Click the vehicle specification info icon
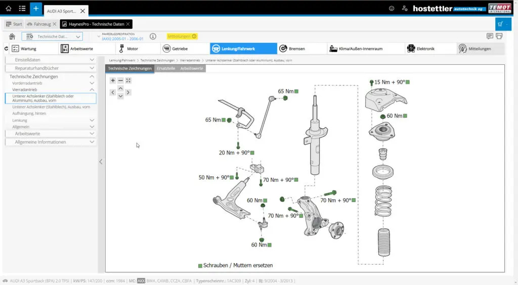 (153, 36)
